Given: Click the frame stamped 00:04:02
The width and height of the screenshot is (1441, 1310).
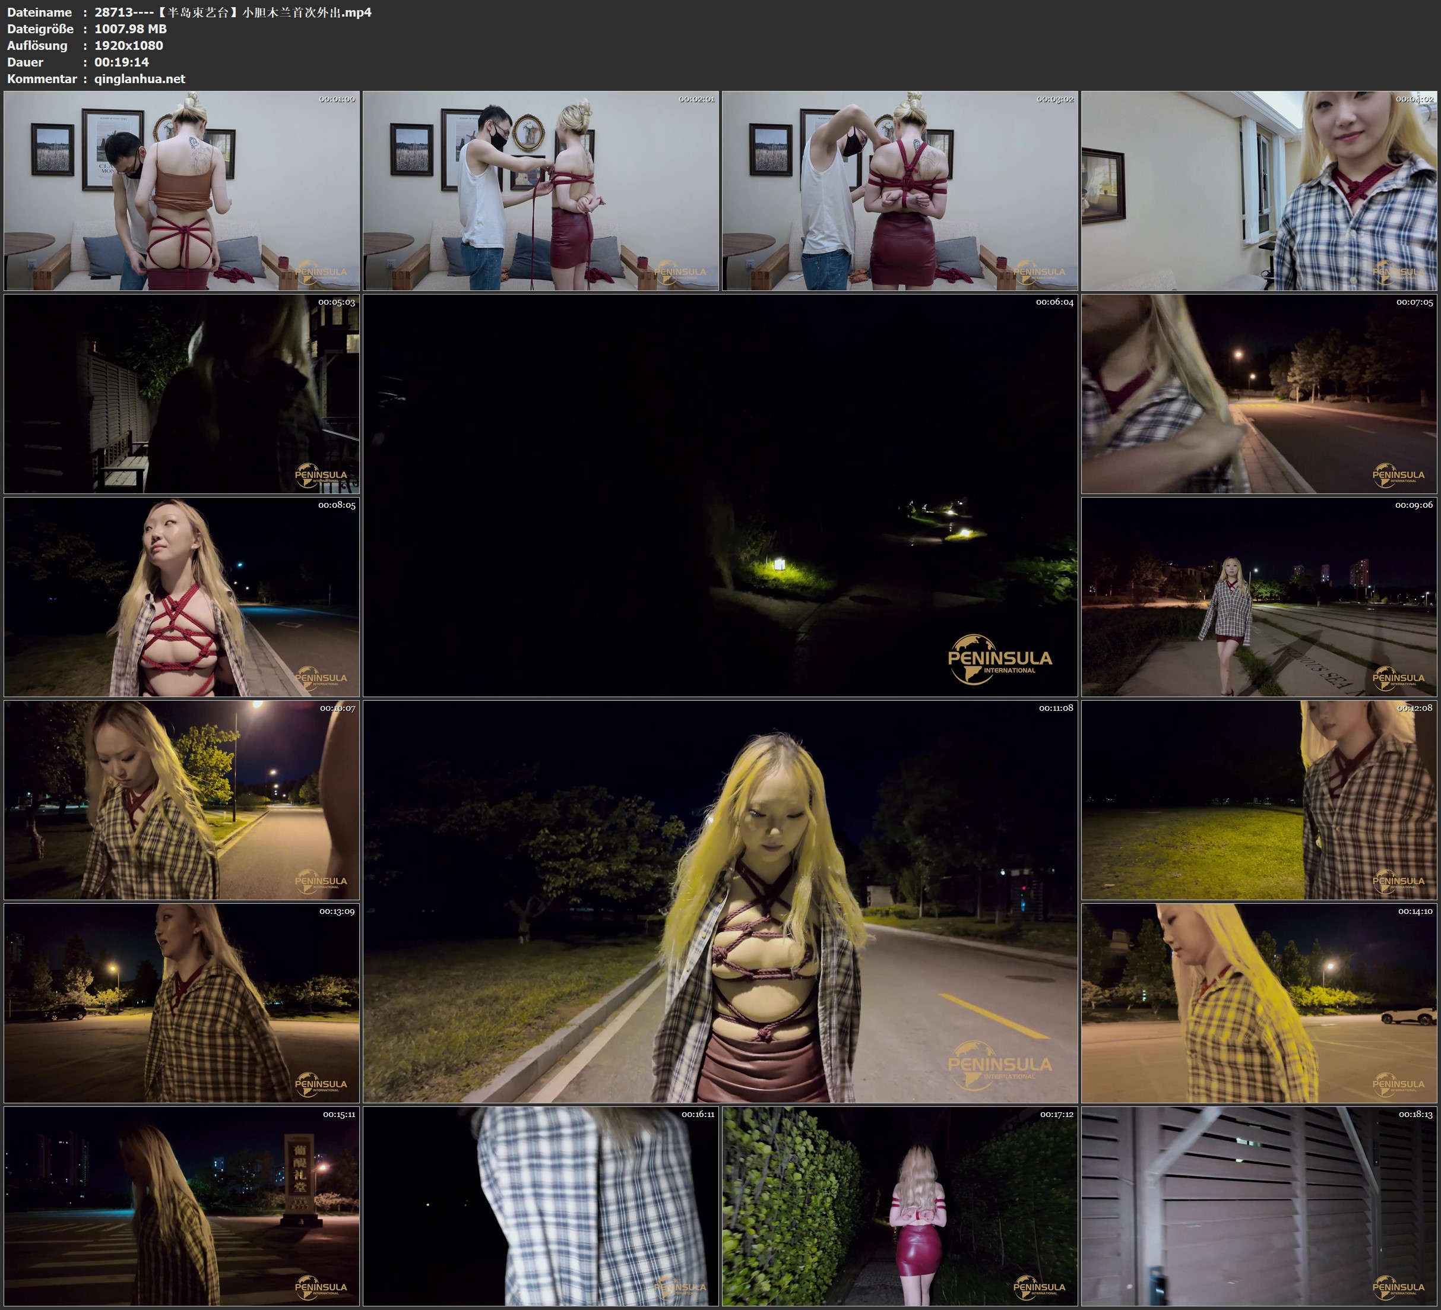Looking at the screenshot, I should (1259, 190).
